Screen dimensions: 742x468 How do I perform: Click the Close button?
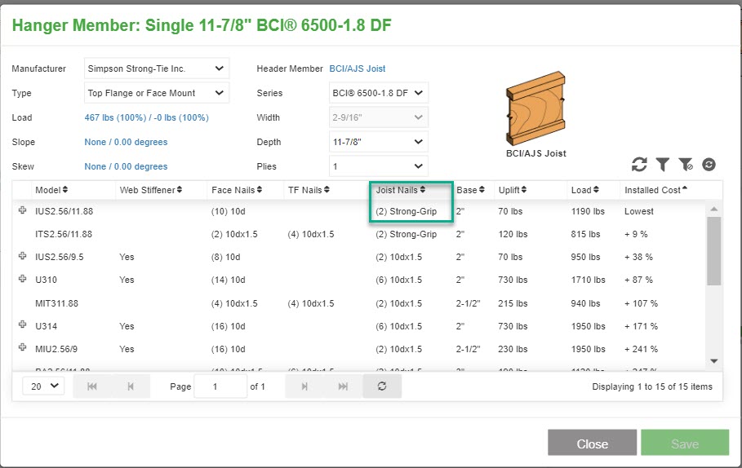tap(592, 443)
